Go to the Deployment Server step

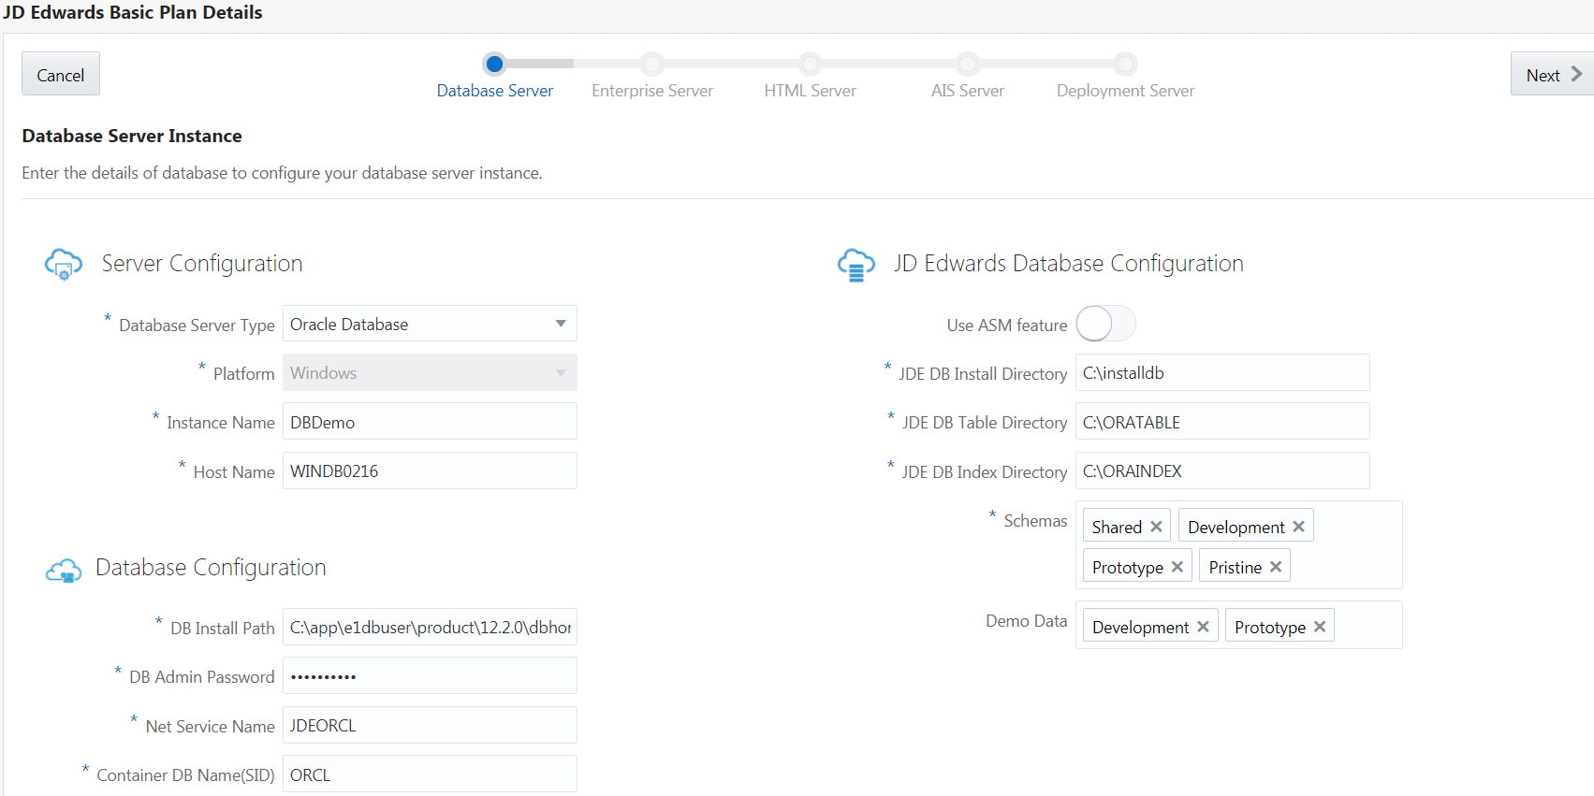(x=1125, y=91)
